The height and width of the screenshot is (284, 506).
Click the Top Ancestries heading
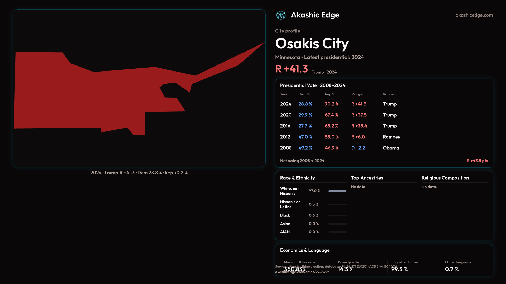(367, 178)
